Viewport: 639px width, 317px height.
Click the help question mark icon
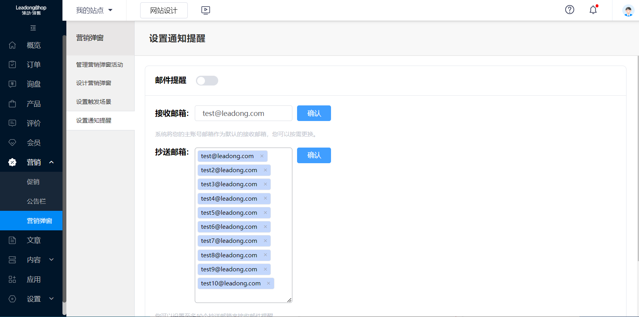570,10
